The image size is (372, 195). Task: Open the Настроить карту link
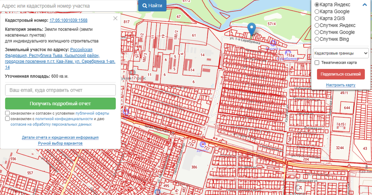[341, 85]
